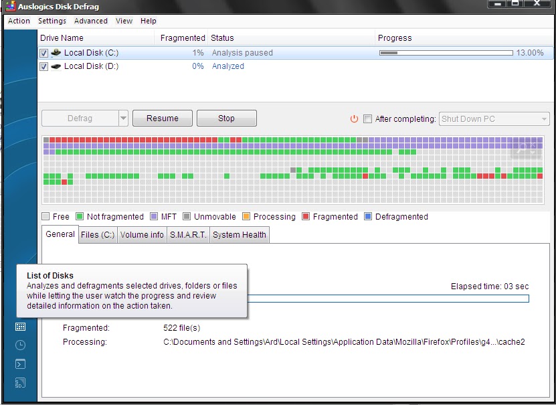The width and height of the screenshot is (556, 405).
Task: Open the Help menu
Action: point(149,21)
